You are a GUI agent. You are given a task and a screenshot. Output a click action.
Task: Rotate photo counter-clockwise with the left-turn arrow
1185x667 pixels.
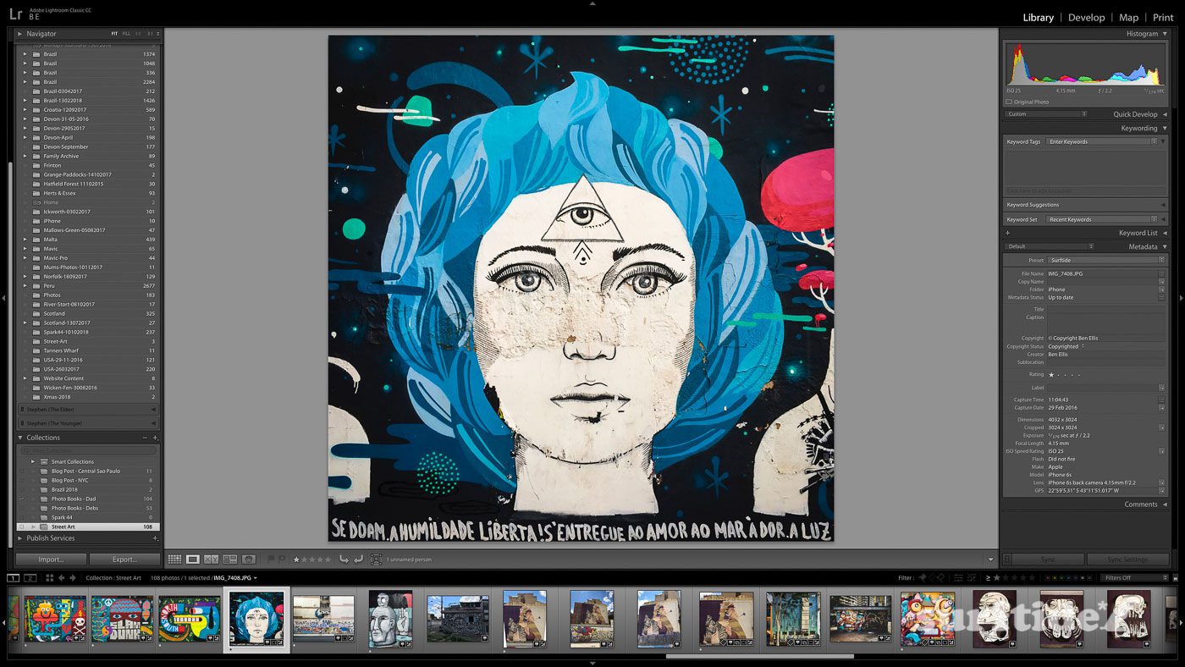(344, 560)
